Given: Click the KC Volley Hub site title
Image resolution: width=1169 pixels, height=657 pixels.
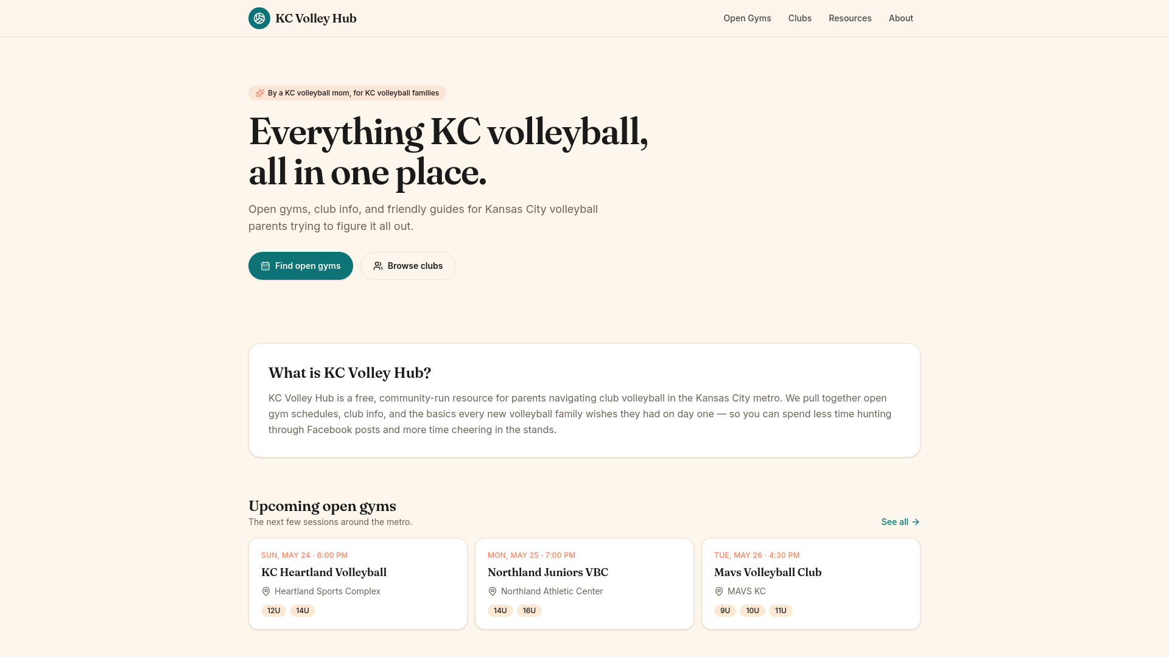Looking at the screenshot, I should click(x=316, y=18).
